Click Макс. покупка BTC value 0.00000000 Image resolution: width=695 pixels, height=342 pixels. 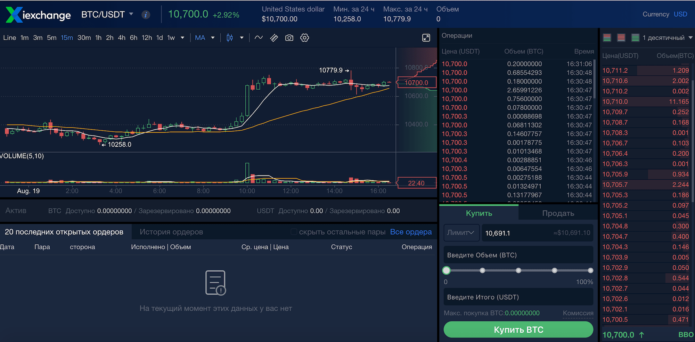[522, 313]
